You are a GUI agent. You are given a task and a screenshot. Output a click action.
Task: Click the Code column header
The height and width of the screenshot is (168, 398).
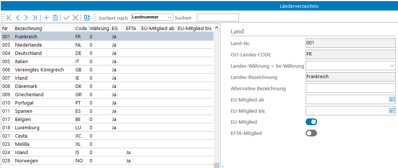(x=81, y=28)
